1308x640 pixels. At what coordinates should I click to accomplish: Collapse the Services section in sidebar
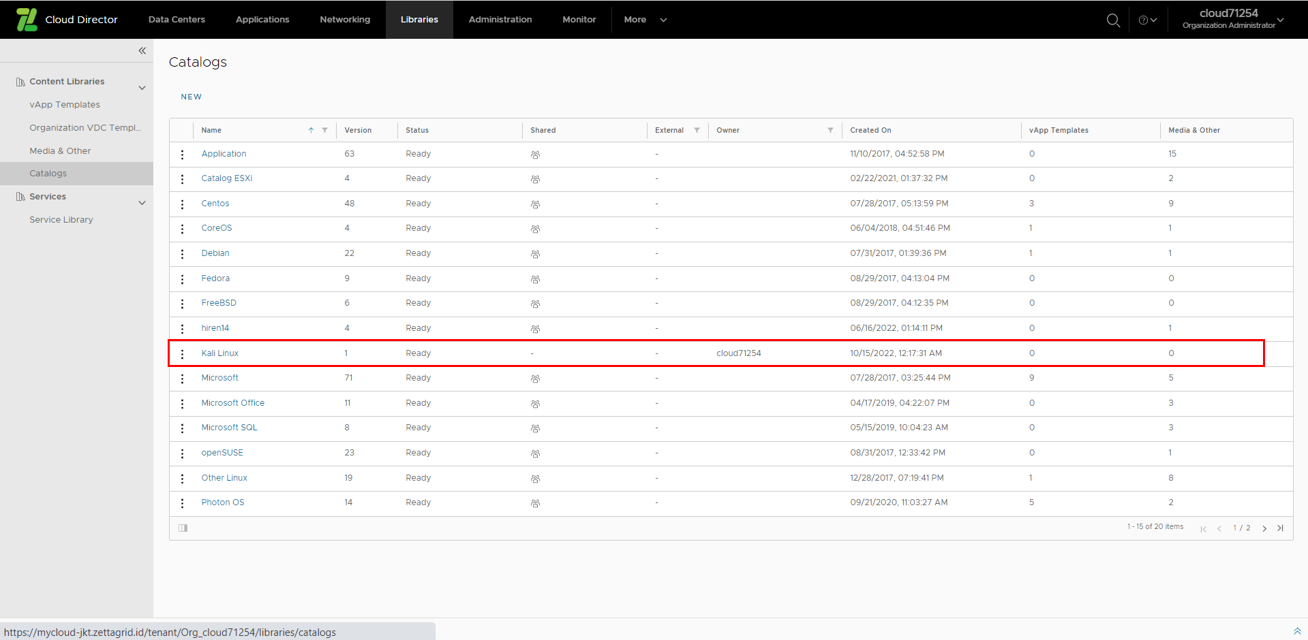(142, 202)
